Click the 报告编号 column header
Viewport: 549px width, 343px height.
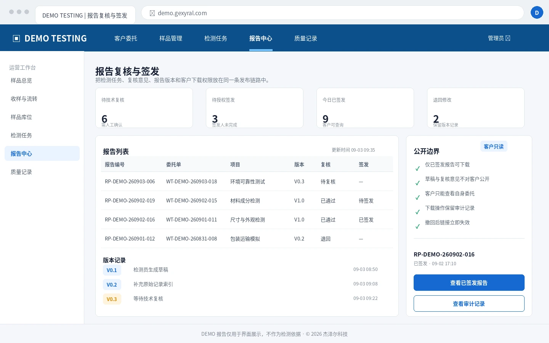[x=115, y=165]
